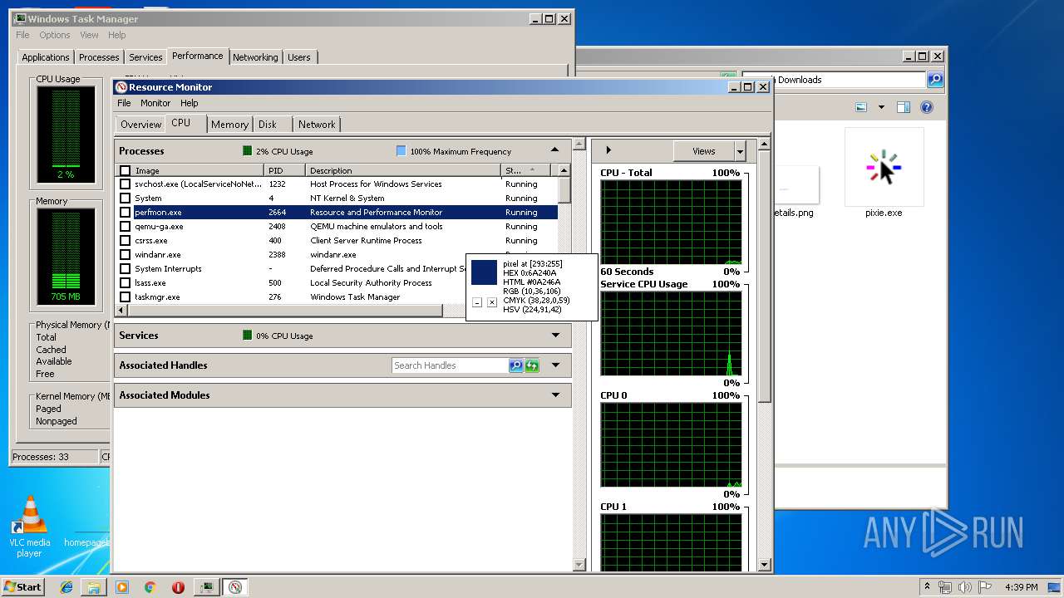Open Windows Explorer folder icon on taskbar
The image size is (1064, 598).
[x=94, y=587]
